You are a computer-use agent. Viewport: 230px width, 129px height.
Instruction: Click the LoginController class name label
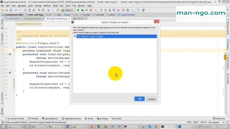click(x=29, y=24)
